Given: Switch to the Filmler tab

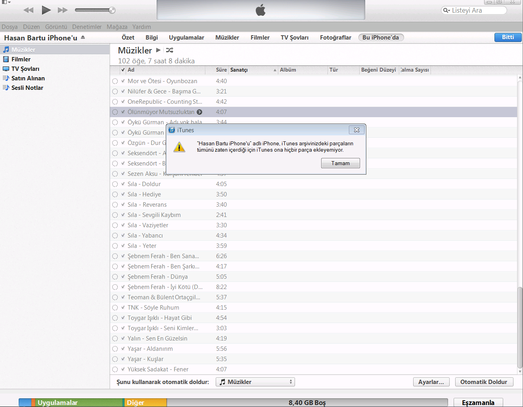Looking at the screenshot, I should pyautogui.click(x=260, y=37).
